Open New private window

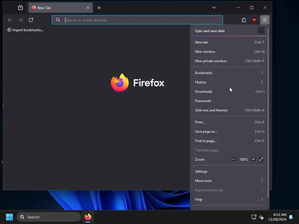click(230, 61)
